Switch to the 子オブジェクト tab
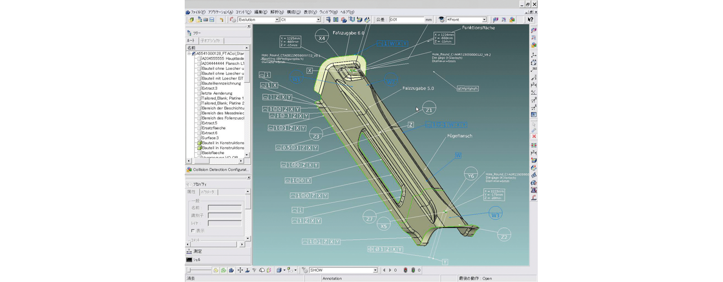Viewport: 723px width, 282px height. (x=210, y=41)
